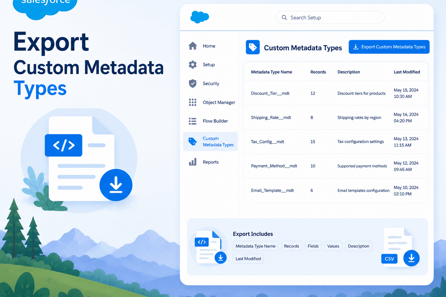Click the Description column header
Viewport: 446px width, 297px height.
tap(349, 72)
